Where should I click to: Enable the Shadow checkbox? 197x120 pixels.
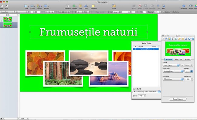tap(164, 12)
